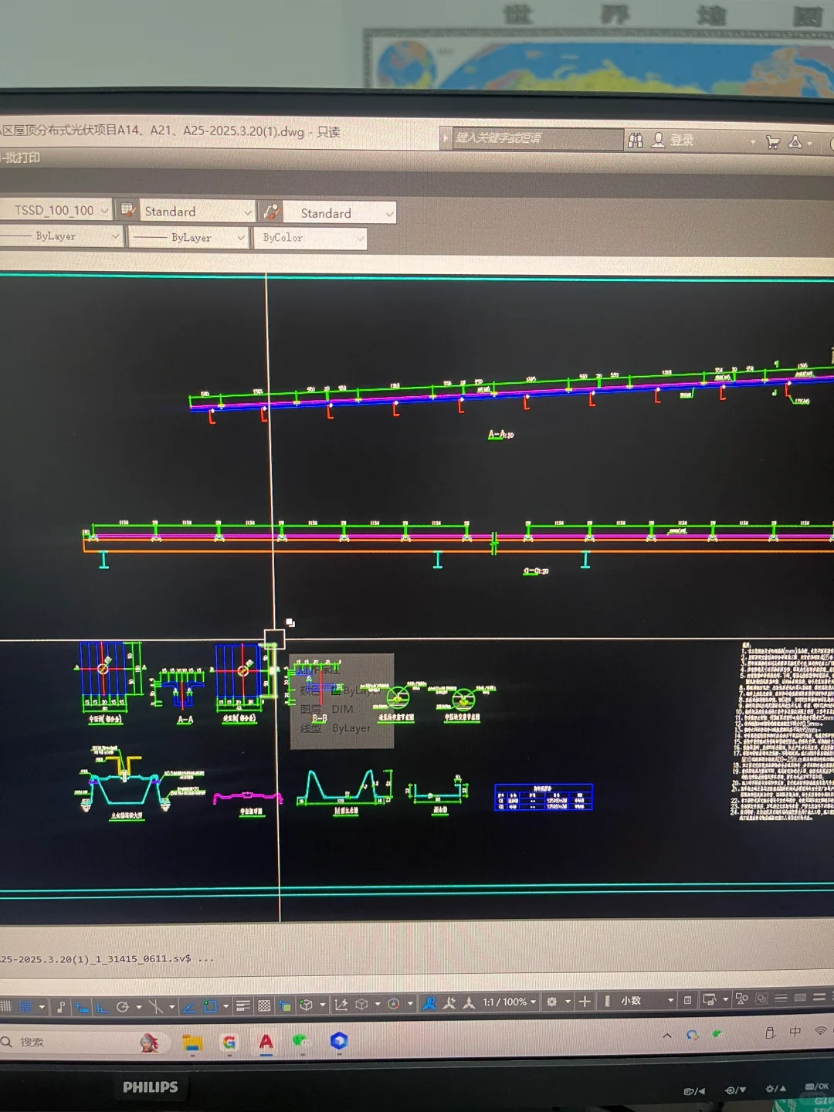Click the 中 input method indicator
This screenshot has width=834, height=1112.
(x=795, y=1032)
